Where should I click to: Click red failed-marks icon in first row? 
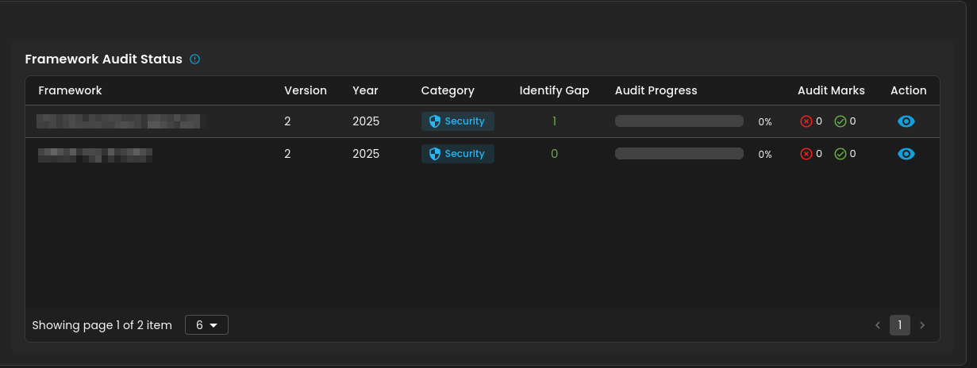click(806, 121)
